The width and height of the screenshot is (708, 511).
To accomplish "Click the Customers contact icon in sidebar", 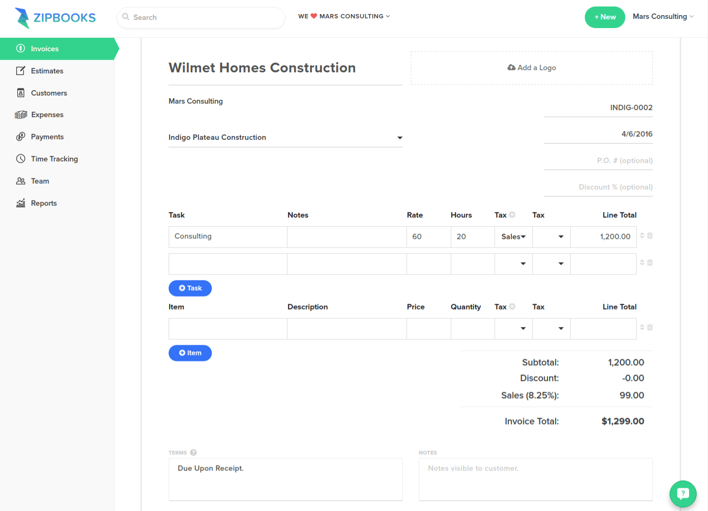I will (x=21, y=93).
